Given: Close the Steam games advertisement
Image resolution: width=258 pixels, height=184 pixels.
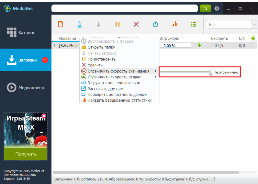Looking at the screenshot, I should (44, 116).
